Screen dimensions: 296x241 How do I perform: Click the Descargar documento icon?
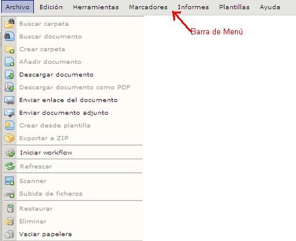pos(9,74)
